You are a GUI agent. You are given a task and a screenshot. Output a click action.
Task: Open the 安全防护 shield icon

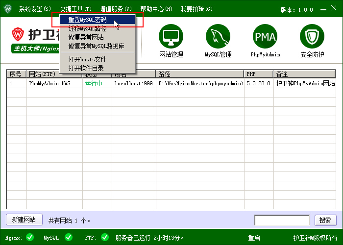[312, 36]
